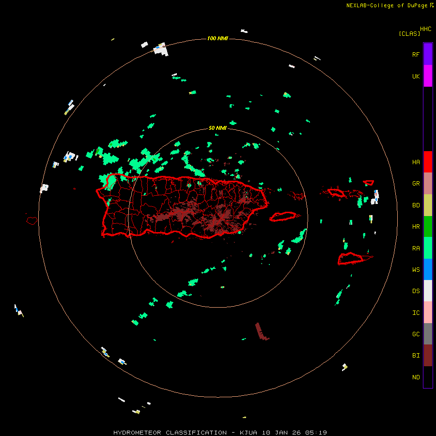Click the UK legend label

coord(416,76)
